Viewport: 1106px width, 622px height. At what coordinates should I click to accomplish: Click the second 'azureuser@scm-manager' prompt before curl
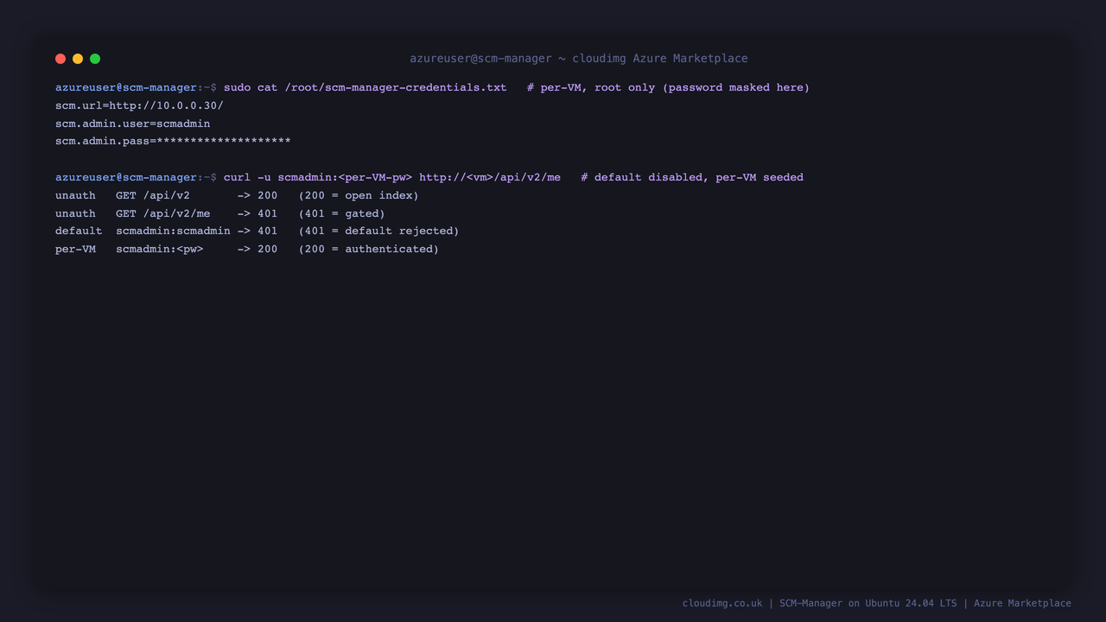pos(126,177)
